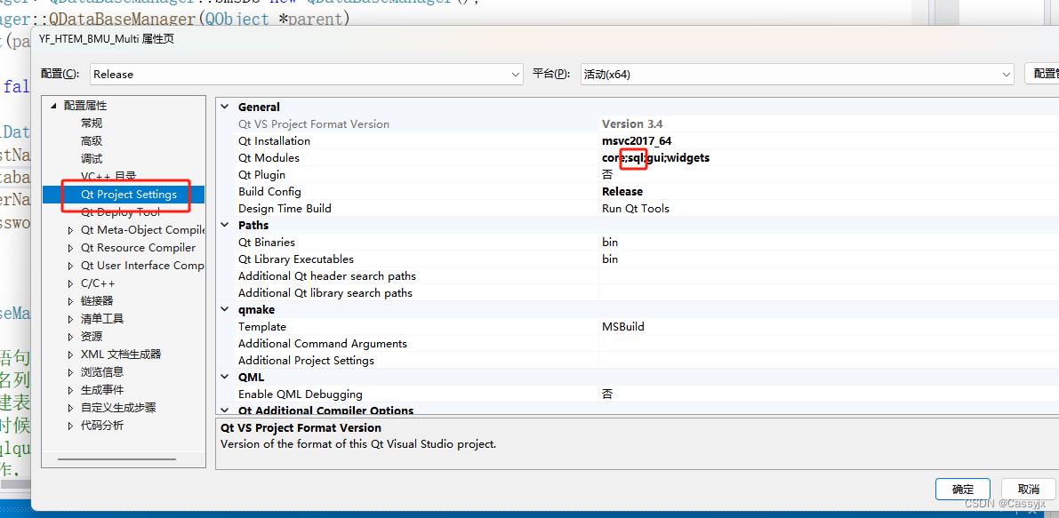Click the 确定 confirm button
The image size is (1059, 518).
(962, 489)
